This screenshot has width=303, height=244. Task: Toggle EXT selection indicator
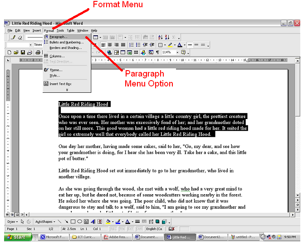(x=131, y=229)
